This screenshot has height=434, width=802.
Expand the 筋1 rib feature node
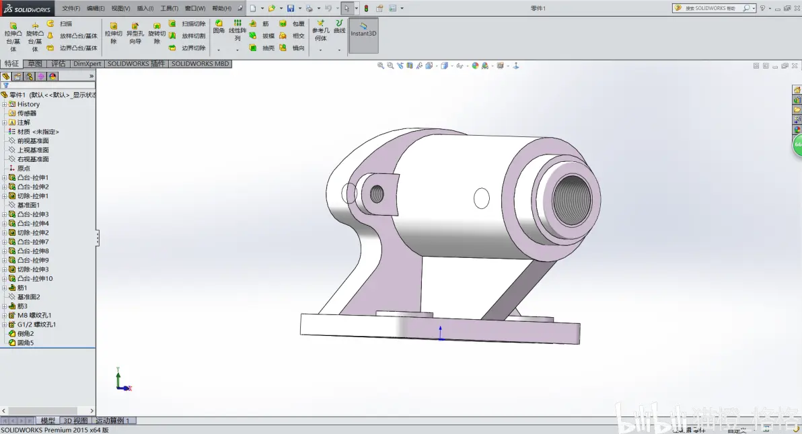click(x=5, y=288)
